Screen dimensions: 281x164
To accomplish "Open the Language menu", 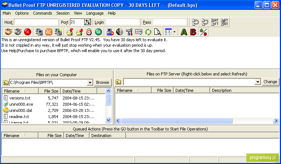I will pos(95,13).
